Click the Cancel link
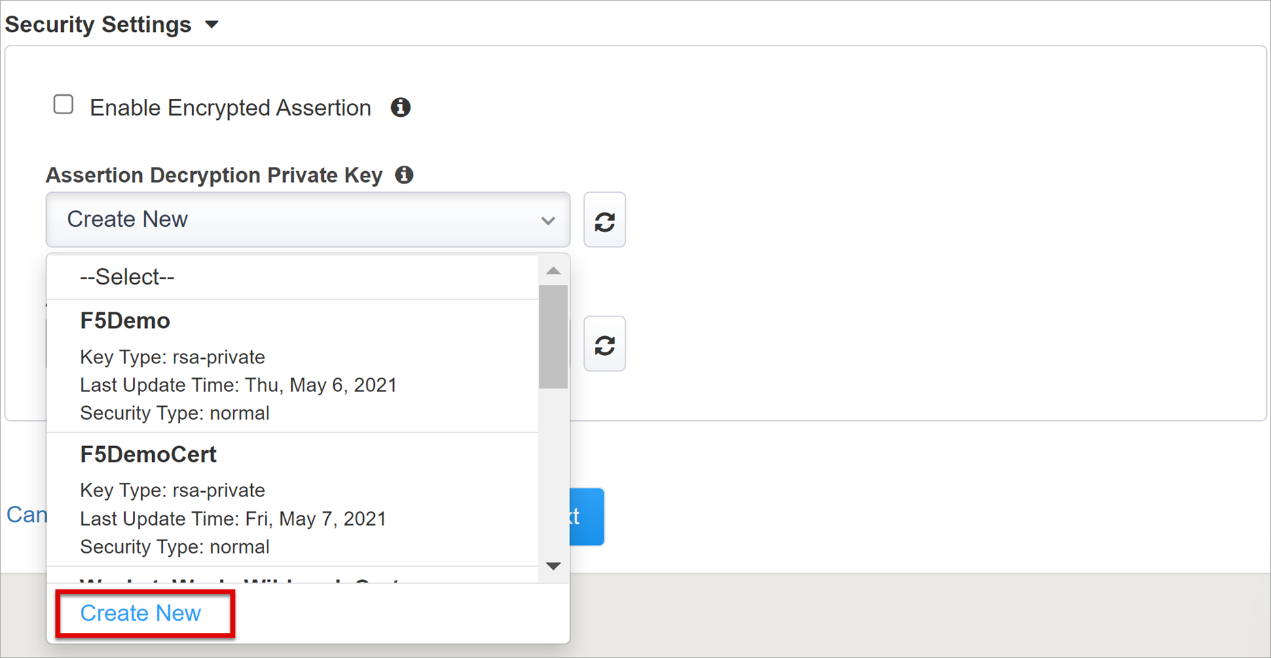 point(29,515)
